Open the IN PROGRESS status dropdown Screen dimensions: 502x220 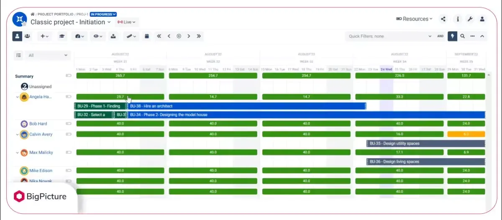(x=103, y=14)
